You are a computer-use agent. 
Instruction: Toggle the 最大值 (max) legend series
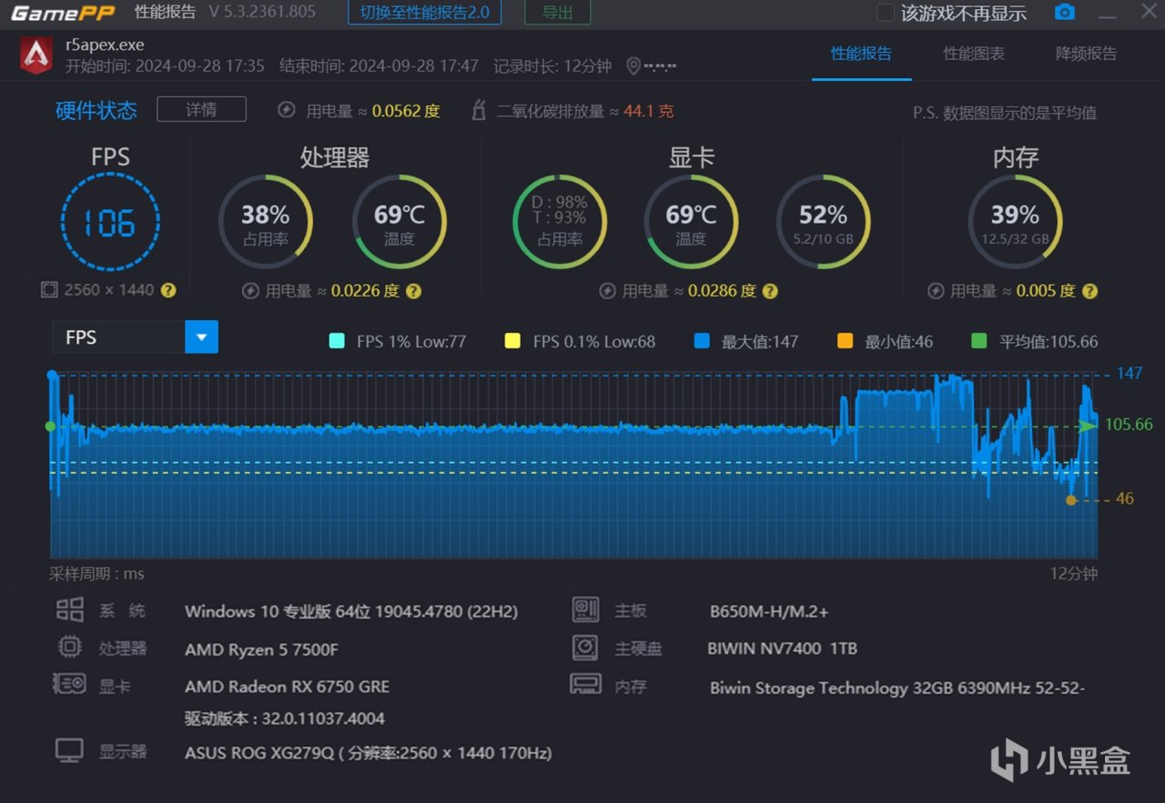(x=745, y=341)
